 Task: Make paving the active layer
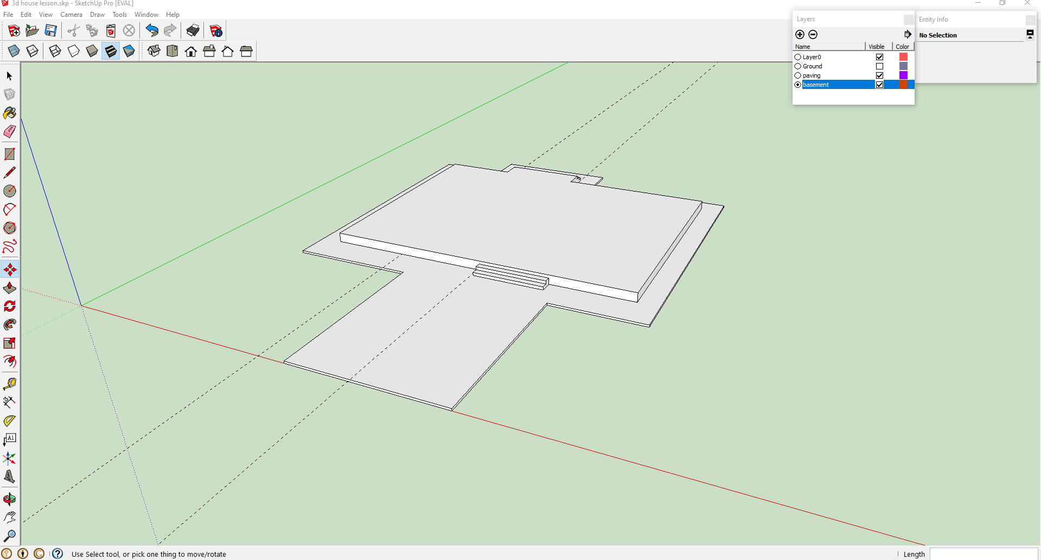[797, 75]
